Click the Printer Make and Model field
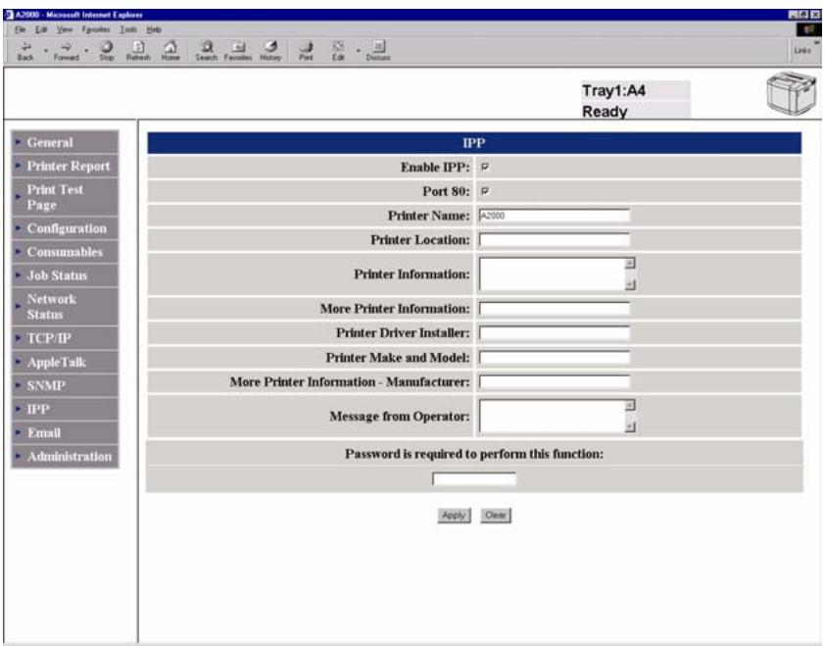Viewport: 825px width, 646px height. [x=554, y=358]
